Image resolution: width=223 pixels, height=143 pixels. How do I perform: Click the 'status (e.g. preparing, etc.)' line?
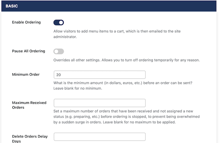coord(127,117)
